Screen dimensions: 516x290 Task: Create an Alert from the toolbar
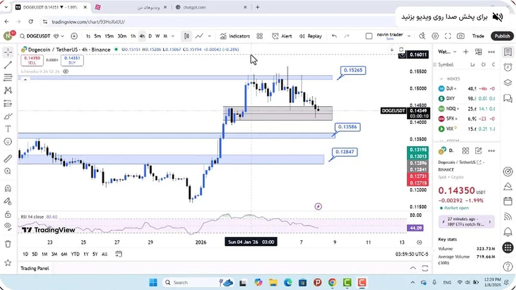[x=283, y=36]
